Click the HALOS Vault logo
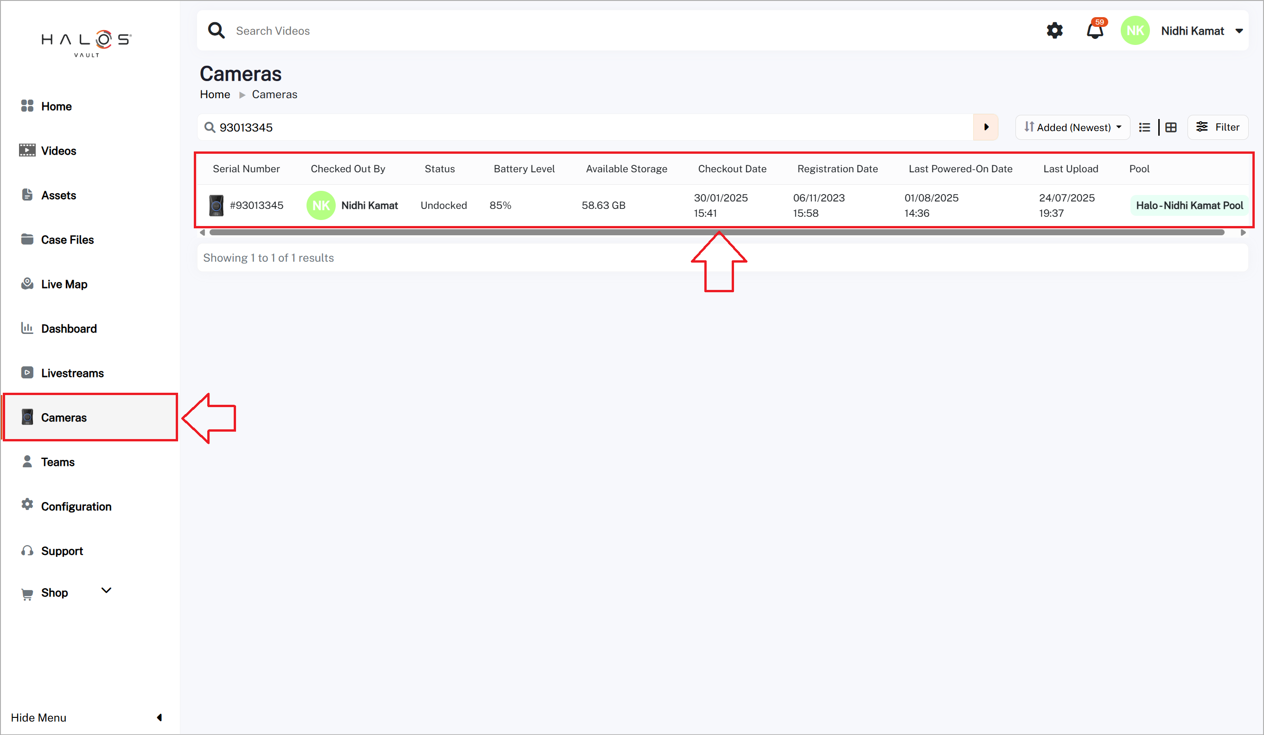Image resolution: width=1264 pixels, height=735 pixels. [x=86, y=44]
